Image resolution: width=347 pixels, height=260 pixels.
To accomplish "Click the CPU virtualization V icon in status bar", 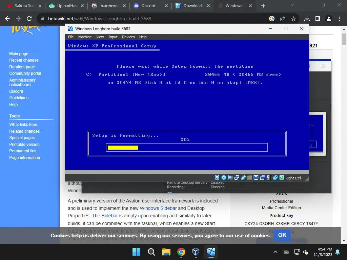I will (x=269, y=178).
